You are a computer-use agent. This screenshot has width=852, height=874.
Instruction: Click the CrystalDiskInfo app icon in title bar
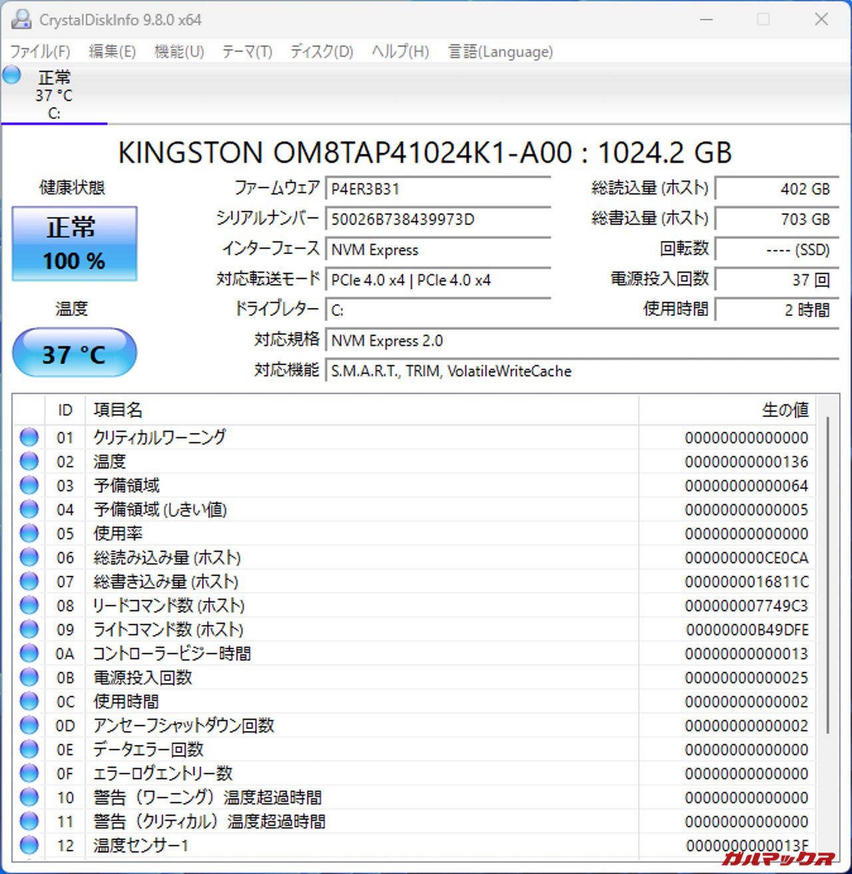tap(21, 19)
